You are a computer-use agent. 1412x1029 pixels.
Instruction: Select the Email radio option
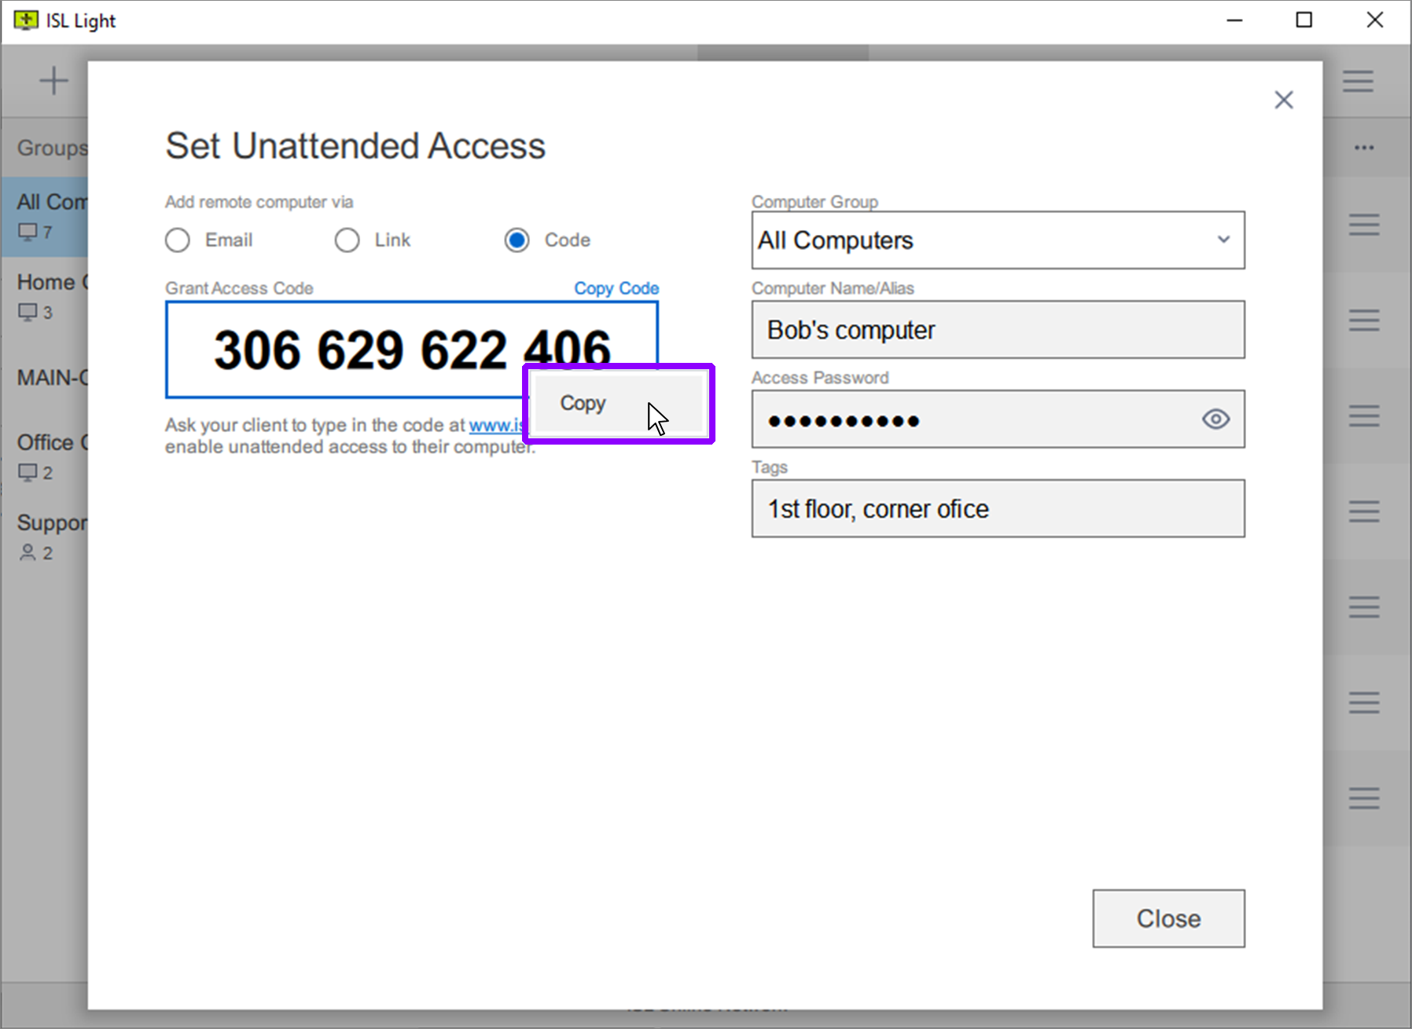[178, 240]
